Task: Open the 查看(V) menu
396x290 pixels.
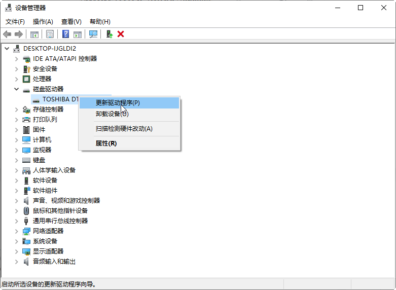Action: 71,22
